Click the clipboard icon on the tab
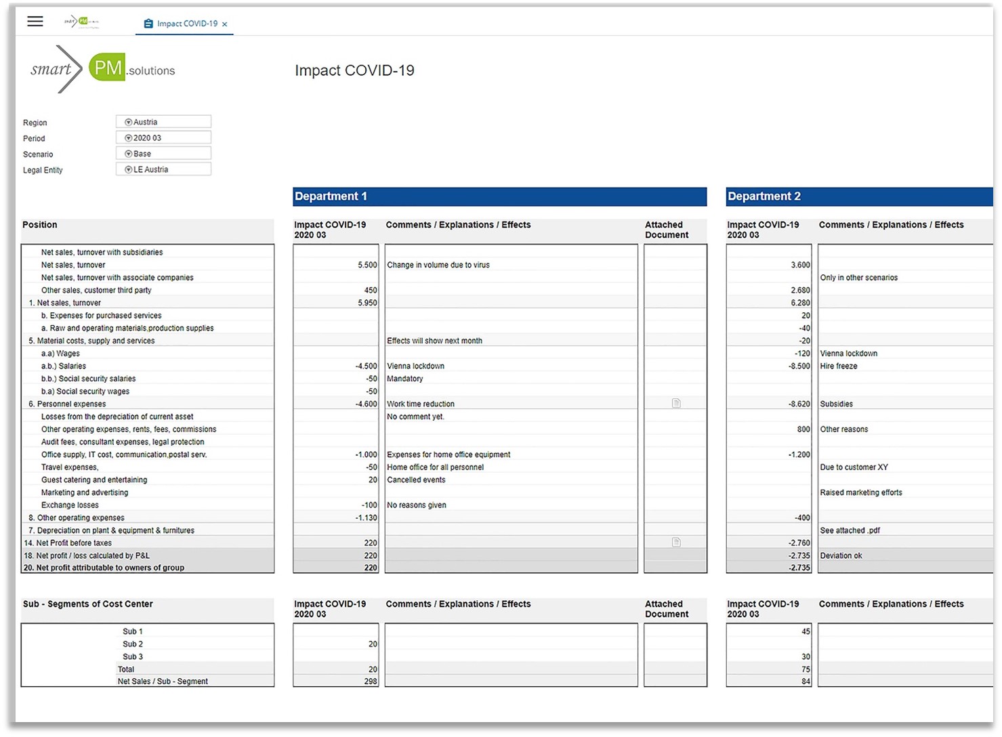 (148, 24)
